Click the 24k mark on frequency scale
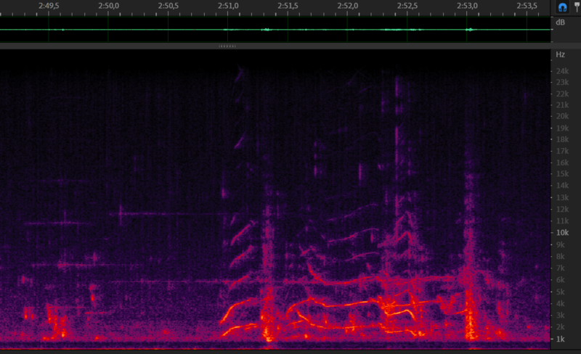 click(562, 71)
